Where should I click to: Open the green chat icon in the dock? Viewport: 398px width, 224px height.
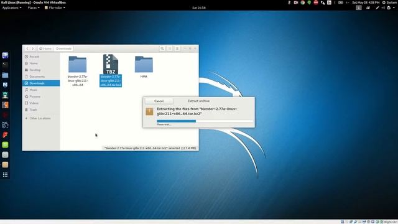[5, 145]
